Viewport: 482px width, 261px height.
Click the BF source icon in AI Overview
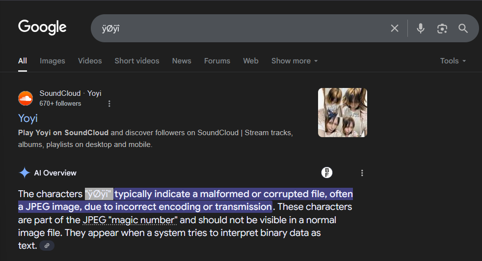[x=327, y=173]
